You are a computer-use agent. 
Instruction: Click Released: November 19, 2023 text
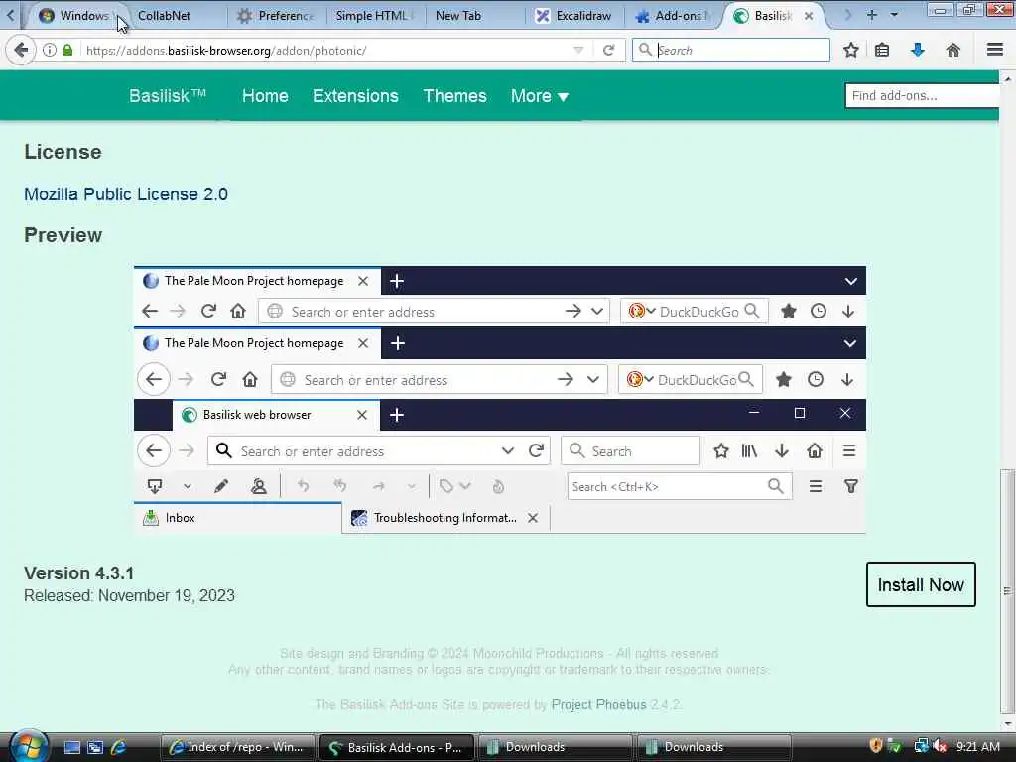pos(130,595)
